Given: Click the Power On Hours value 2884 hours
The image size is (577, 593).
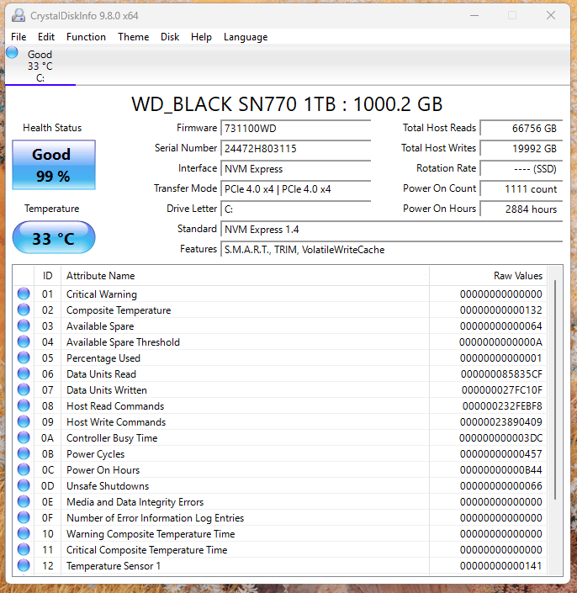Looking at the screenshot, I should (x=521, y=209).
